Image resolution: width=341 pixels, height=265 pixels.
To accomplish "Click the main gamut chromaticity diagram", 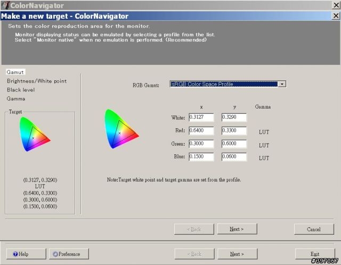I will coord(121,129).
